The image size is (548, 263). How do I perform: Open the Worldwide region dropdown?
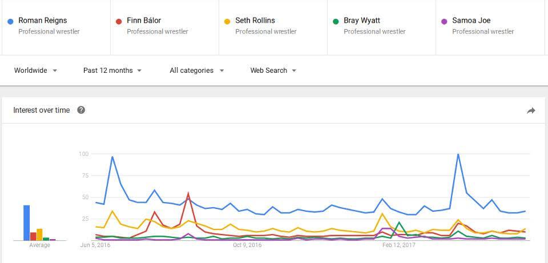point(35,71)
